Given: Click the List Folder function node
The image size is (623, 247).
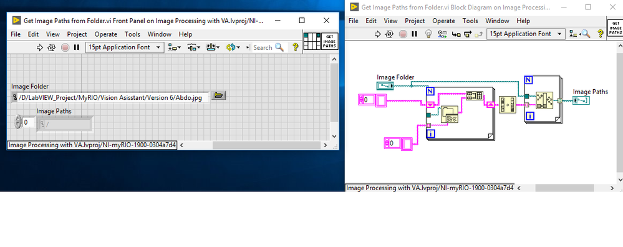Looking at the screenshot, I should click(450, 114).
